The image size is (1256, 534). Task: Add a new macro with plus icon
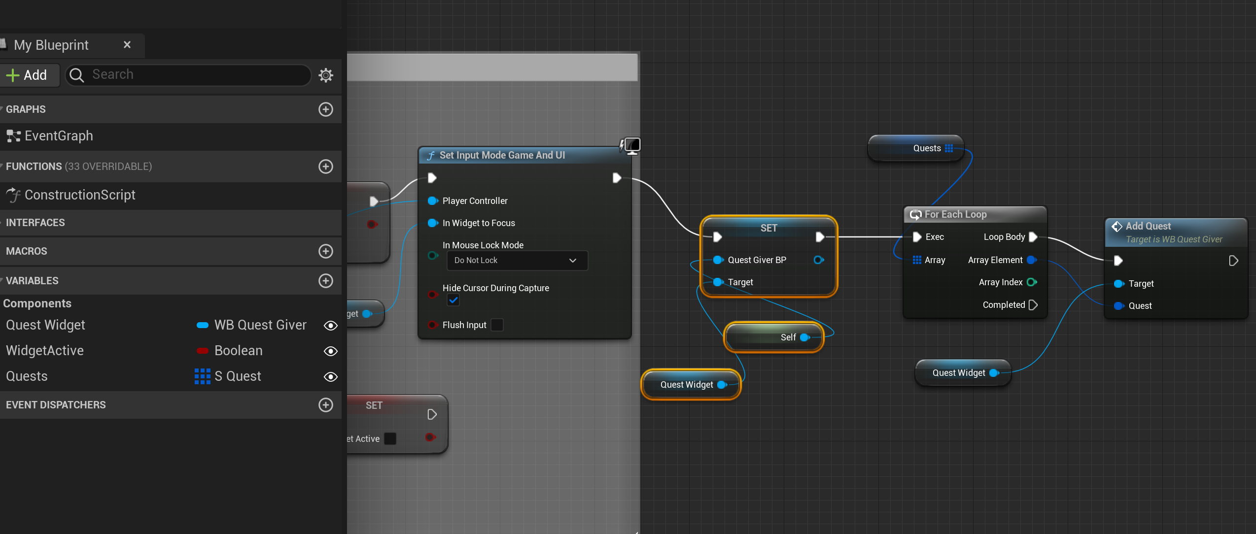(x=326, y=251)
